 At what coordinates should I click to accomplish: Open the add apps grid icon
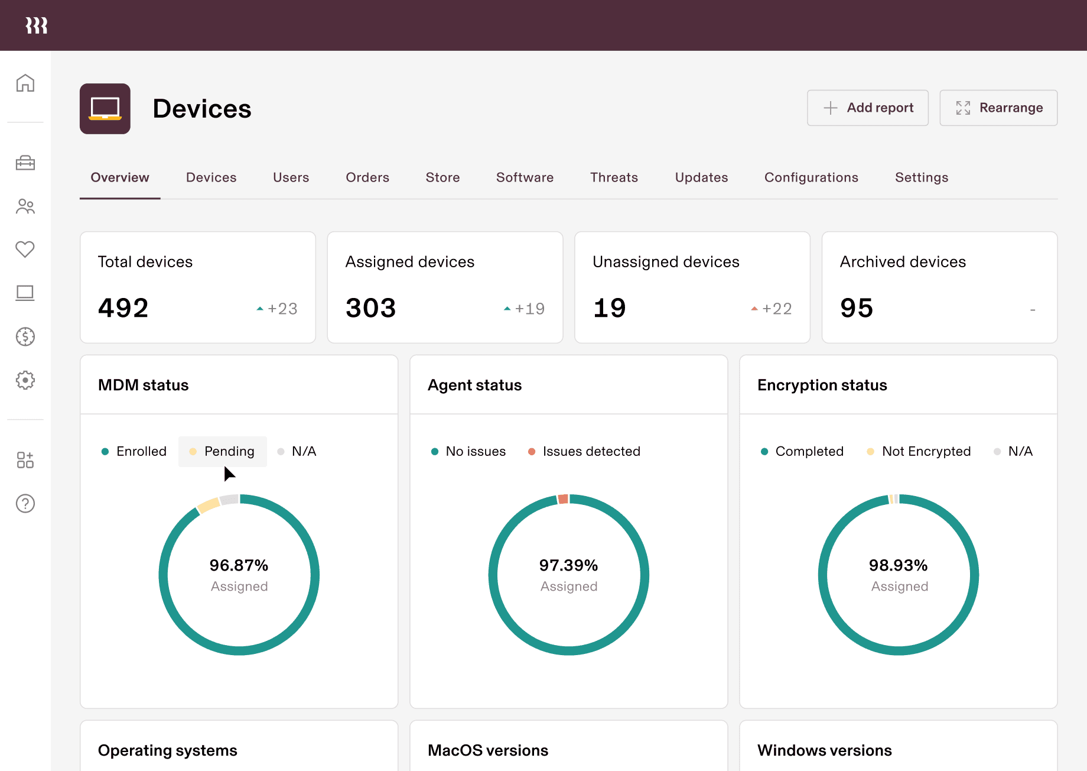pos(25,460)
